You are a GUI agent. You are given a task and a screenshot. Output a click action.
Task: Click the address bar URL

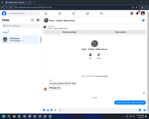click(x=35, y=7)
